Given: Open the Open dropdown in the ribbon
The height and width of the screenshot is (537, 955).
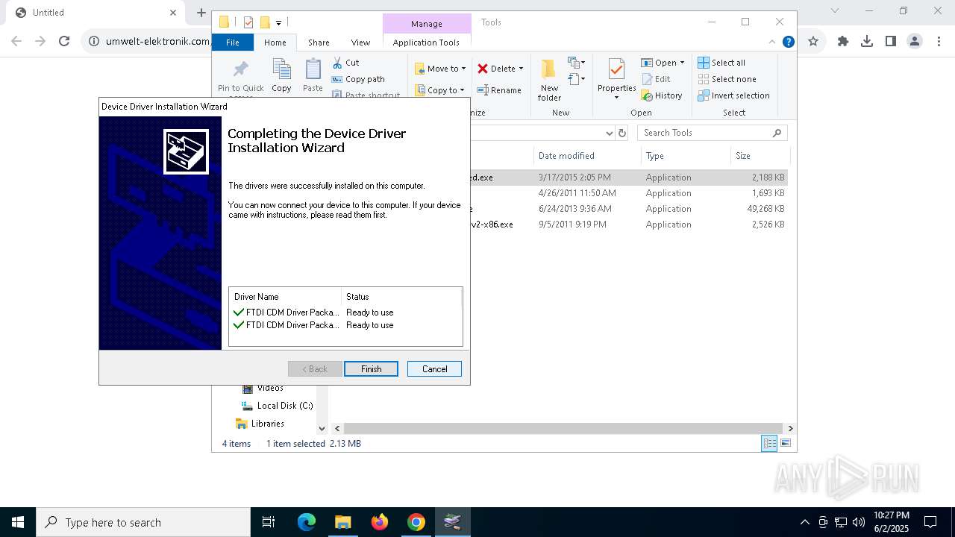Looking at the screenshot, I should pyautogui.click(x=663, y=63).
